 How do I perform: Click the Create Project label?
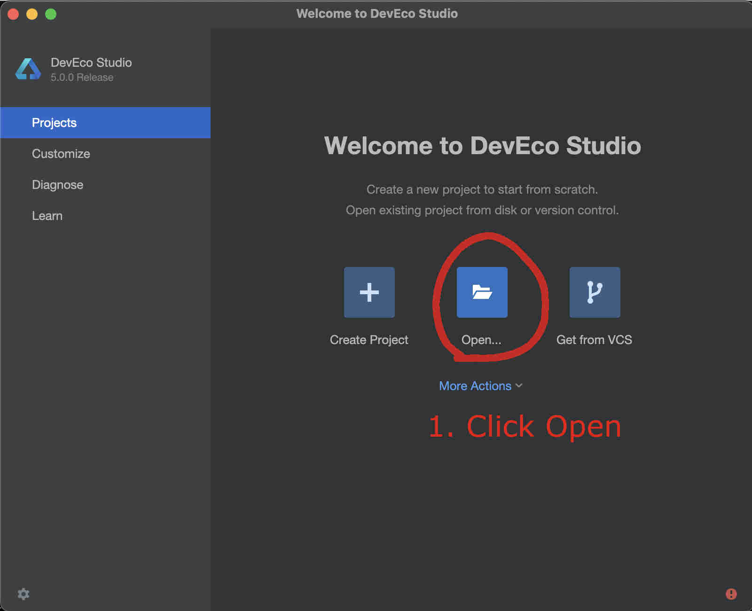pyautogui.click(x=369, y=340)
